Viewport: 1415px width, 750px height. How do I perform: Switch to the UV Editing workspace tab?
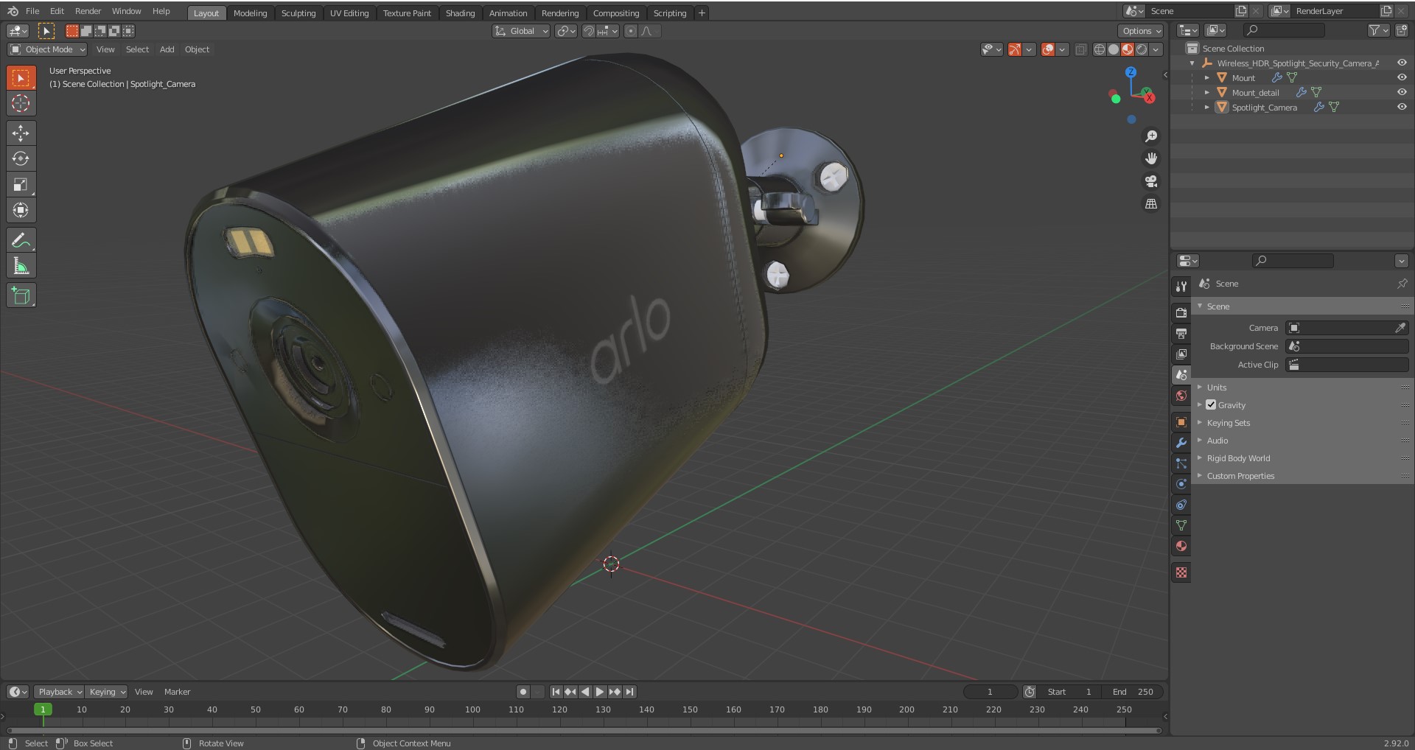coord(349,13)
